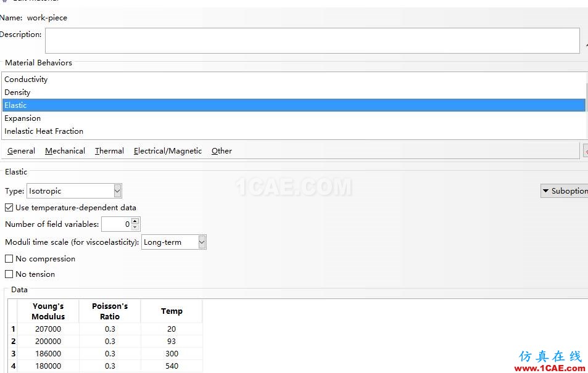
Task: Select Temp cell with value 20
Action: tap(172, 329)
